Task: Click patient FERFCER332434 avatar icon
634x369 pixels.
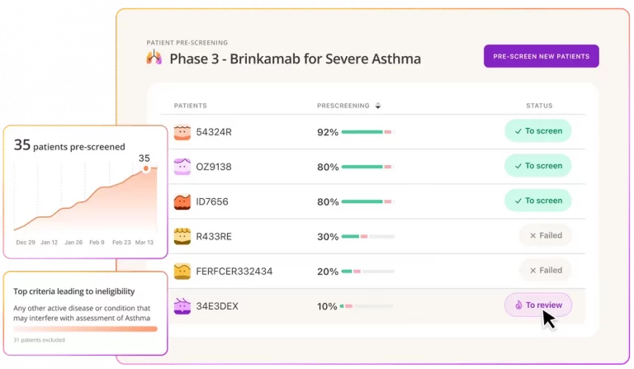Action: [182, 271]
